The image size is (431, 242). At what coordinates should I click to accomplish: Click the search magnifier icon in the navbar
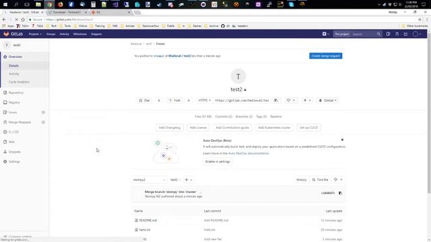(378, 34)
